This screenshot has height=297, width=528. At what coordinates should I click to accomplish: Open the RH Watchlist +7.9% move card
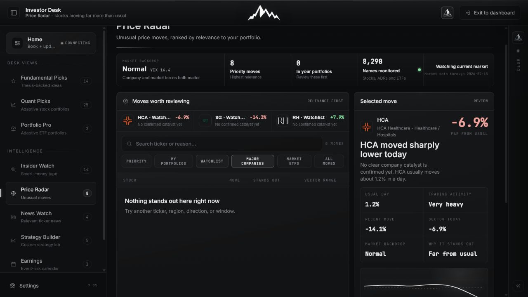pos(310,120)
